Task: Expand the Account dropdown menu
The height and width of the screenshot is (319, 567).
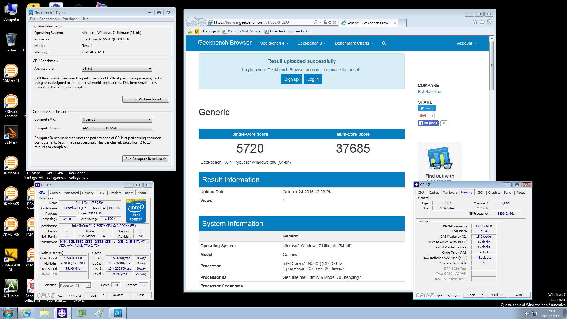Action: pyautogui.click(x=466, y=43)
